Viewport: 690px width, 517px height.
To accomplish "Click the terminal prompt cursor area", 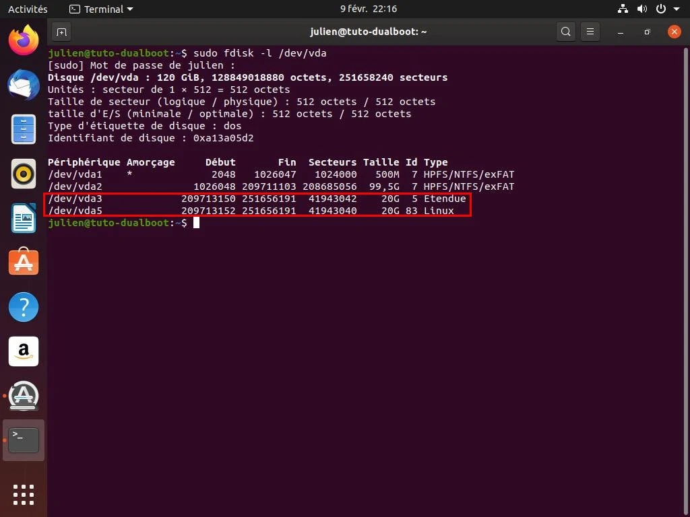I will tap(197, 223).
